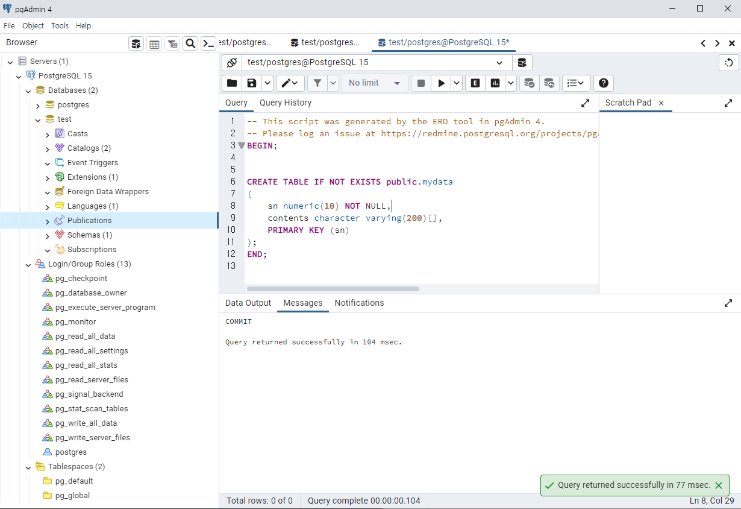Switch to the Data Output tab
Image resolution: width=741 pixels, height=509 pixels.
click(x=248, y=303)
